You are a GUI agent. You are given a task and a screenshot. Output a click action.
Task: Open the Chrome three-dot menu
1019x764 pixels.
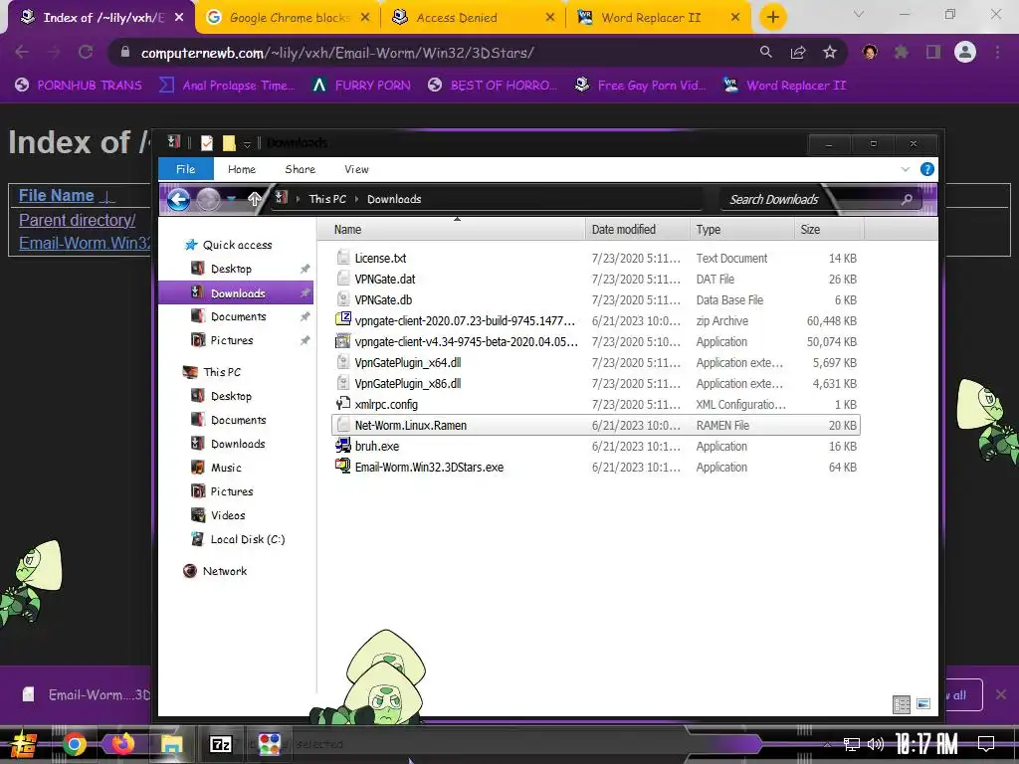click(x=997, y=52)
